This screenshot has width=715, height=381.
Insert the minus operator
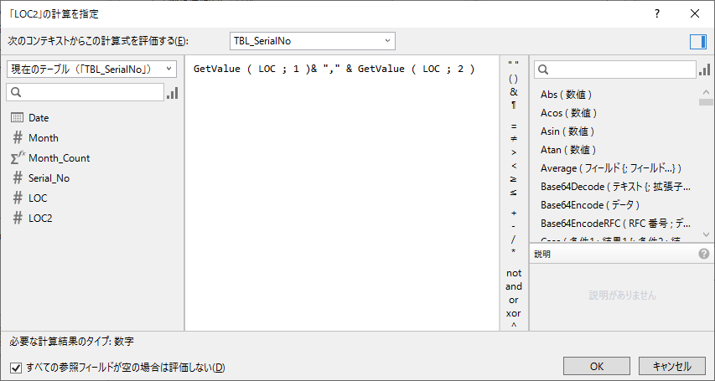pyautogui.click(x=514, y=226)
